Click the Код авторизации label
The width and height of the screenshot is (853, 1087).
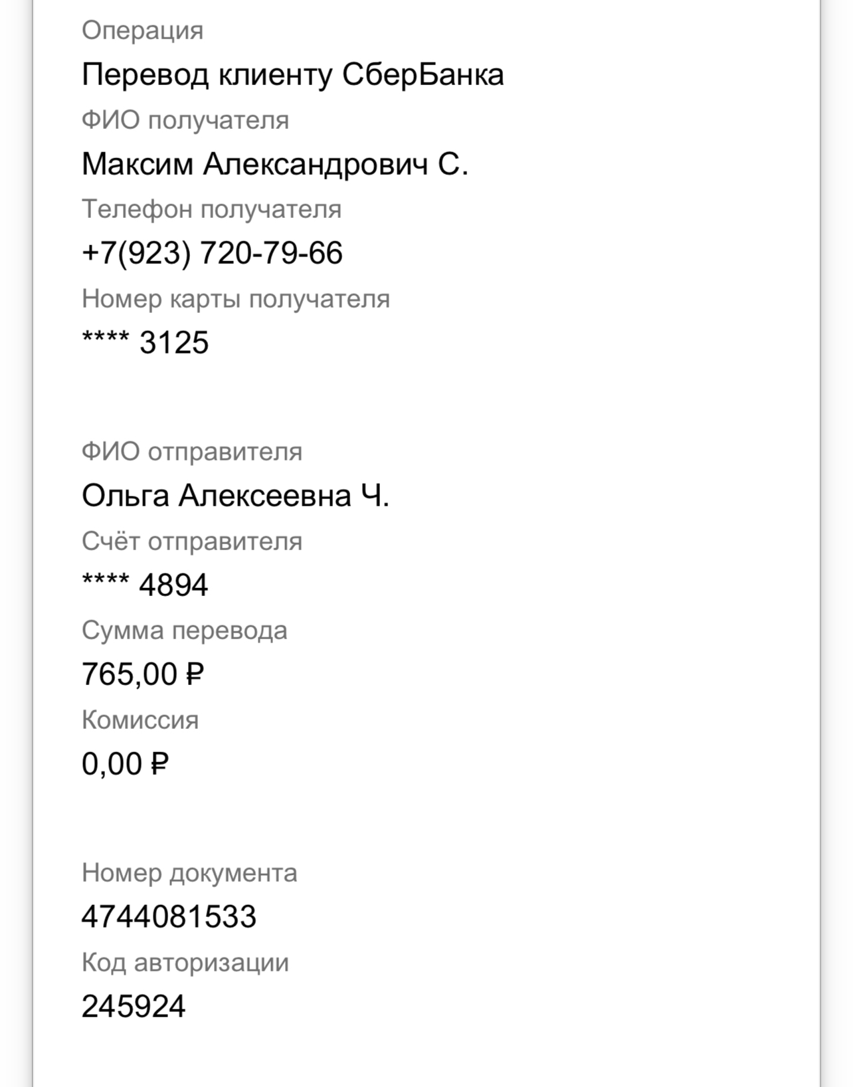[x=185, y=963]
